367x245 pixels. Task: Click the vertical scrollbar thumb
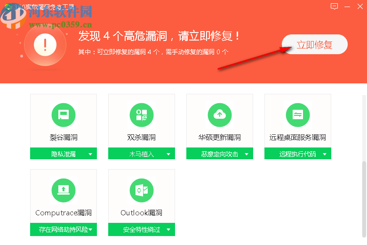click(364, 199)
